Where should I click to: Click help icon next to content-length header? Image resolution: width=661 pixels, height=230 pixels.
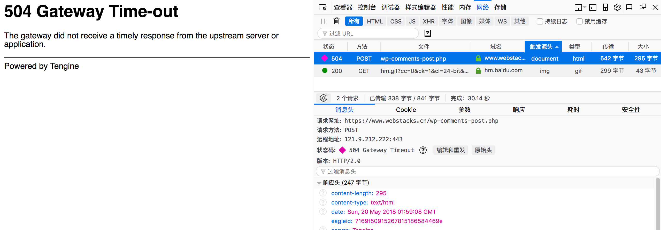[323, 193]
